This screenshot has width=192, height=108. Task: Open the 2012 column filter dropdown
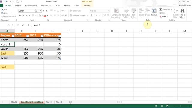click(42, 36)
